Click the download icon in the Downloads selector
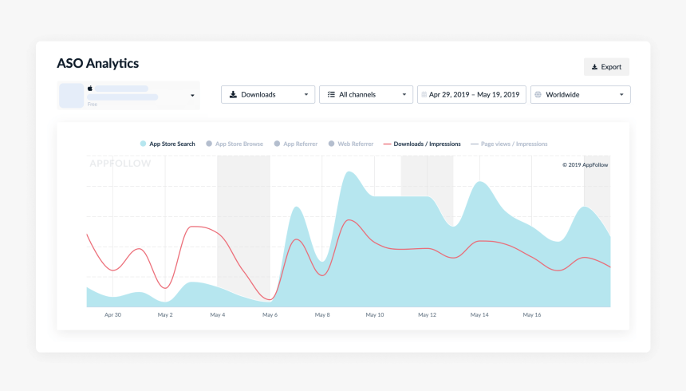 [233, 95]
